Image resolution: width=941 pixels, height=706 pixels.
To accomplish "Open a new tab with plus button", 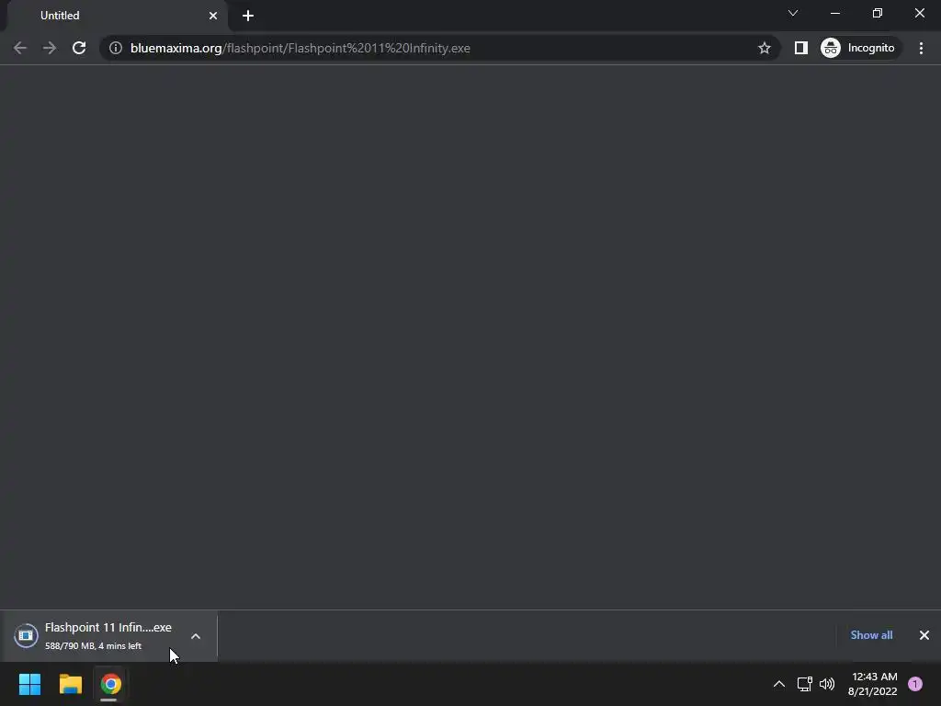I will point(248,16).
